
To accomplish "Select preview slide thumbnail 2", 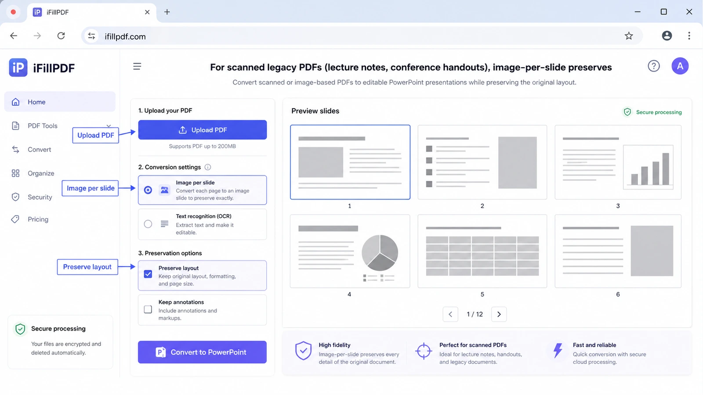I will [x=482, y=162].
